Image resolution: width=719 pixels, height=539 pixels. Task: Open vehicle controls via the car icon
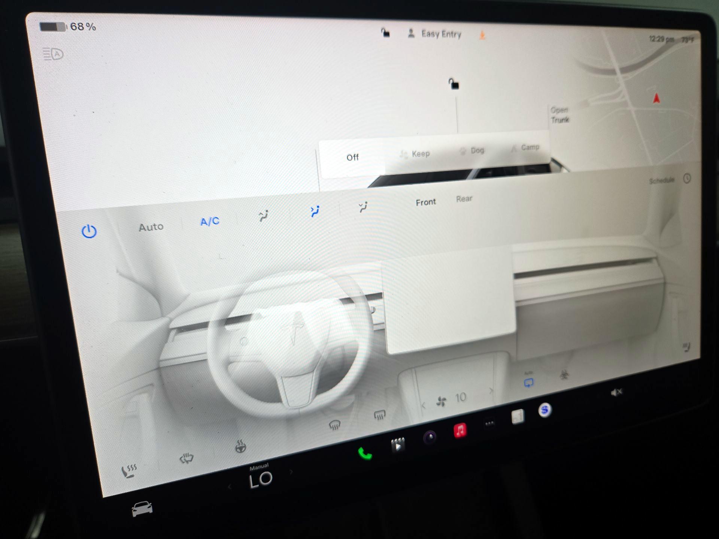coord(142,509)
